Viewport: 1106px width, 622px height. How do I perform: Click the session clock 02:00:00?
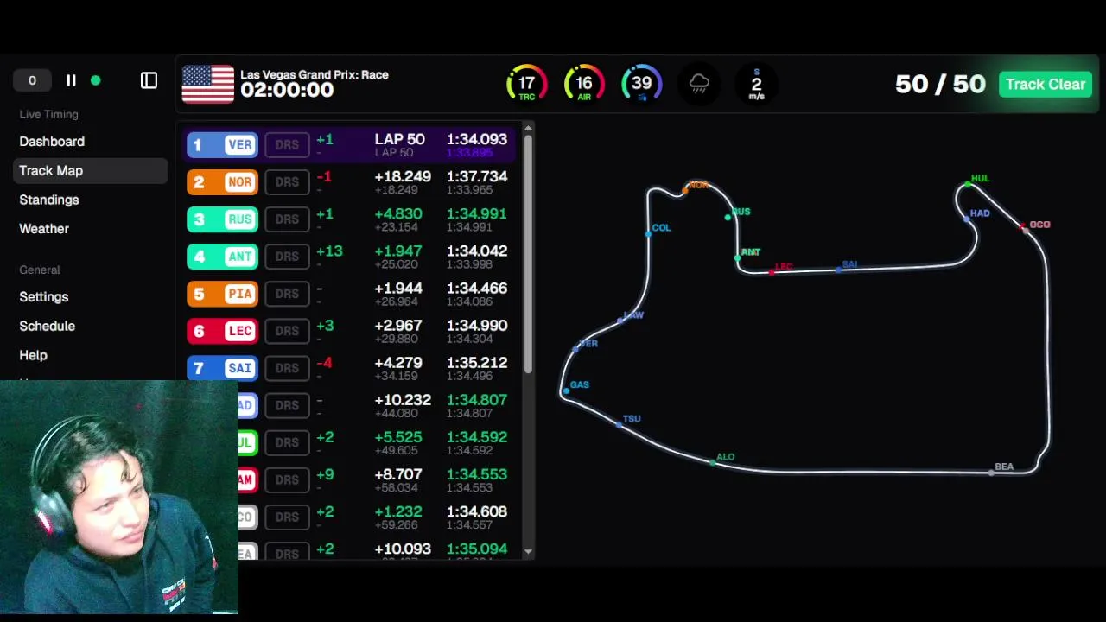coord(287,91)
